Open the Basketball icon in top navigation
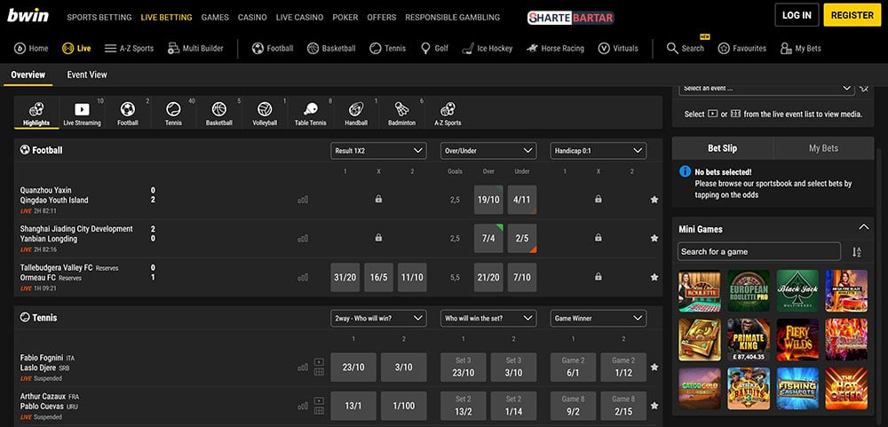 (331, 49)
